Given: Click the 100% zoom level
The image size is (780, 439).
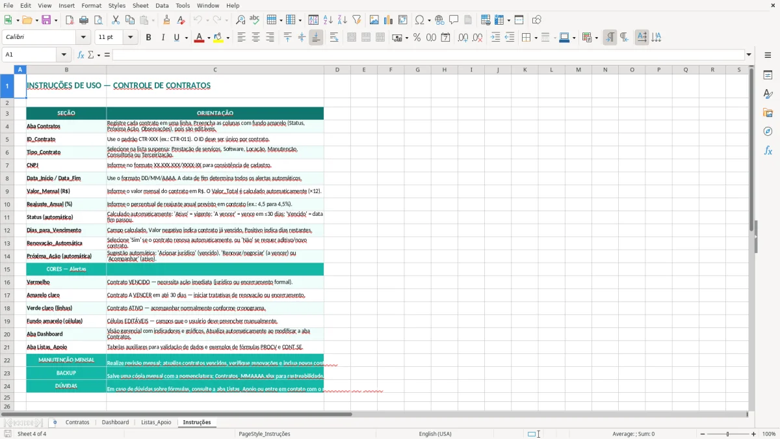Looking at the screenshot, I should point(769,434).
